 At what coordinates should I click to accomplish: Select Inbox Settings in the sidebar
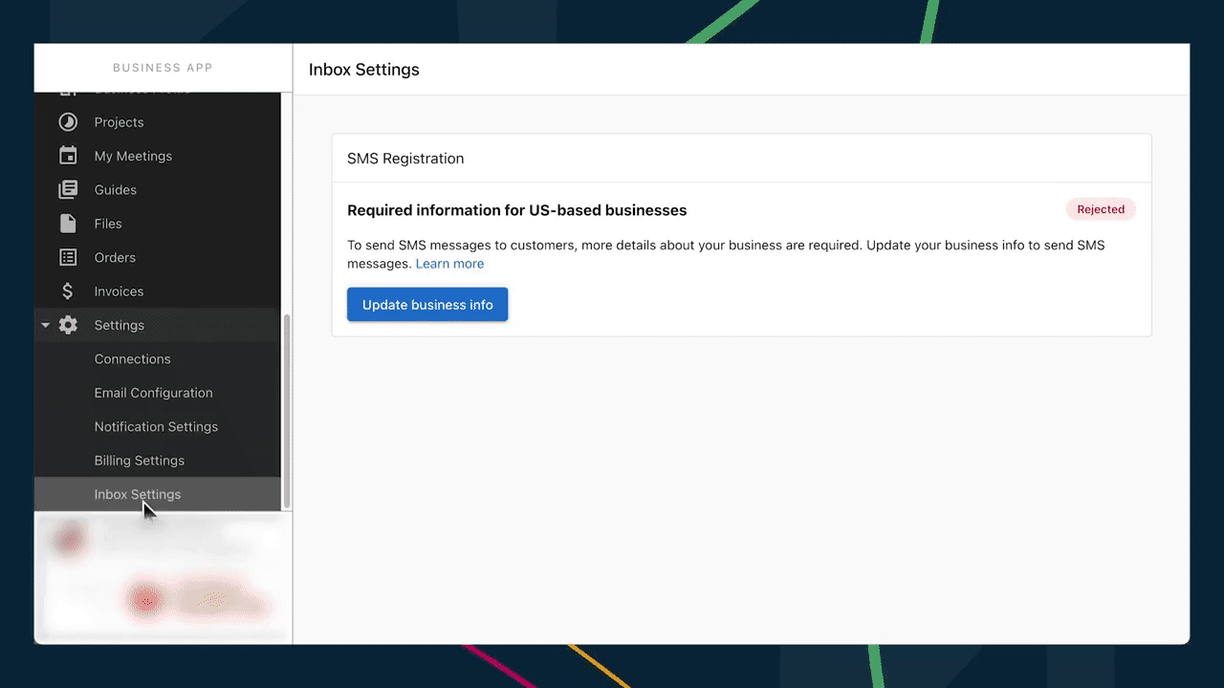pos(137,494)
